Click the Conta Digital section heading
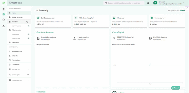 tap(118, 32)
